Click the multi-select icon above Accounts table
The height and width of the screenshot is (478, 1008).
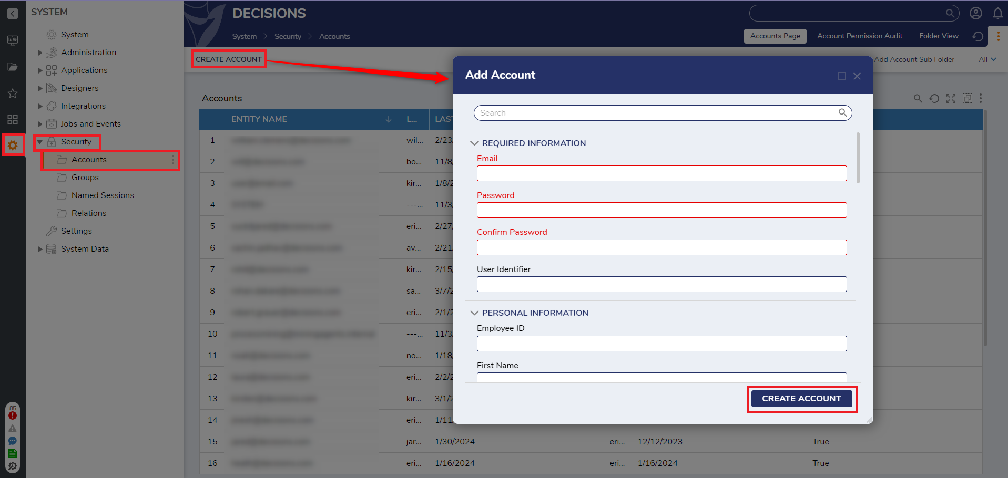pos(967,98)
